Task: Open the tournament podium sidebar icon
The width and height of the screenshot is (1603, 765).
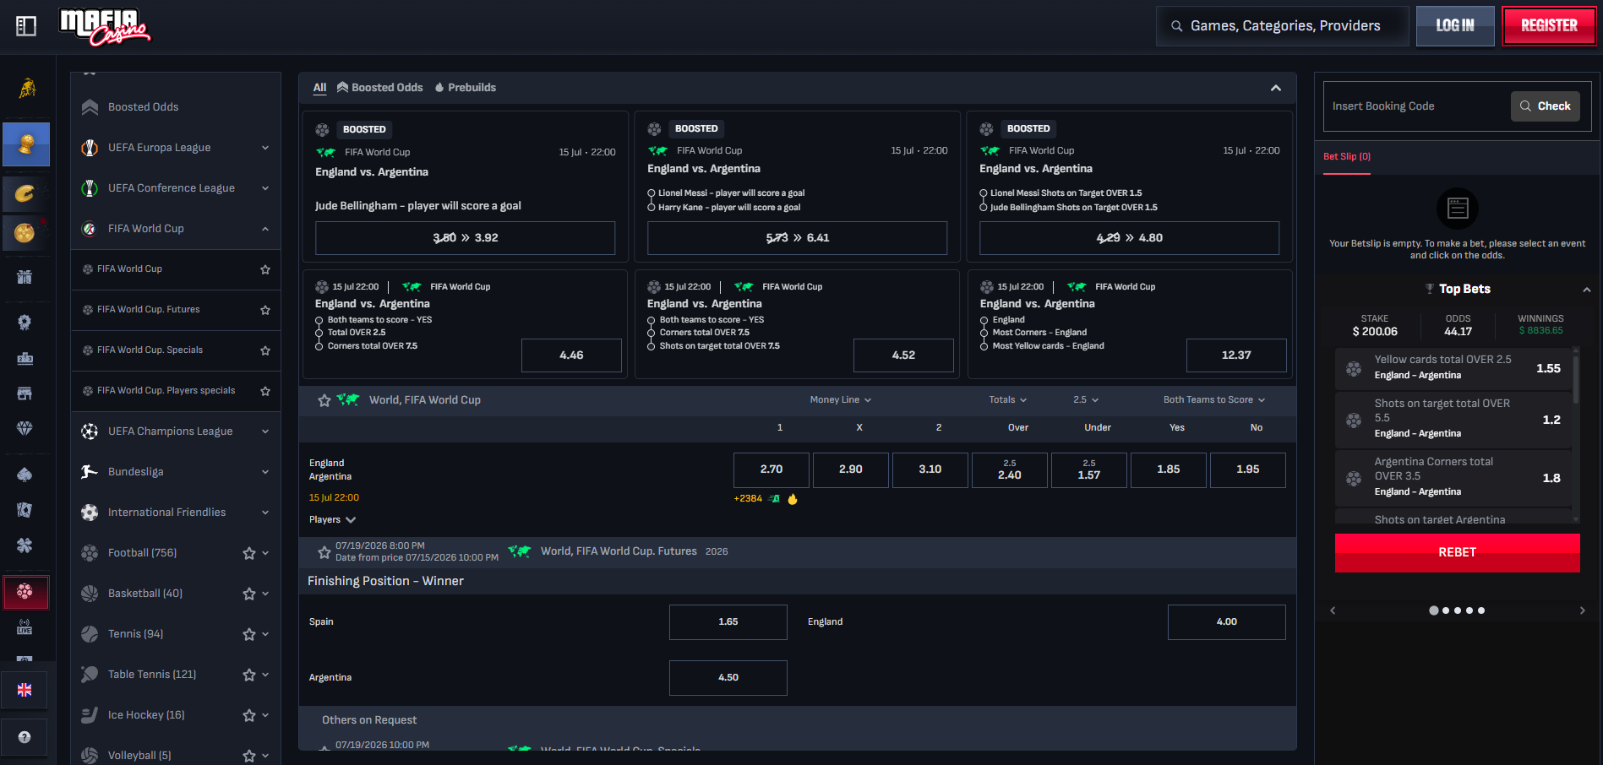Action: click(x=25, y=358)
